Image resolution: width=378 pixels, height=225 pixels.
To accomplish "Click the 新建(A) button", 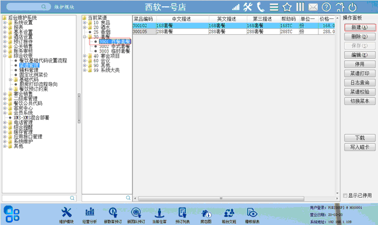I will [359, 27].
